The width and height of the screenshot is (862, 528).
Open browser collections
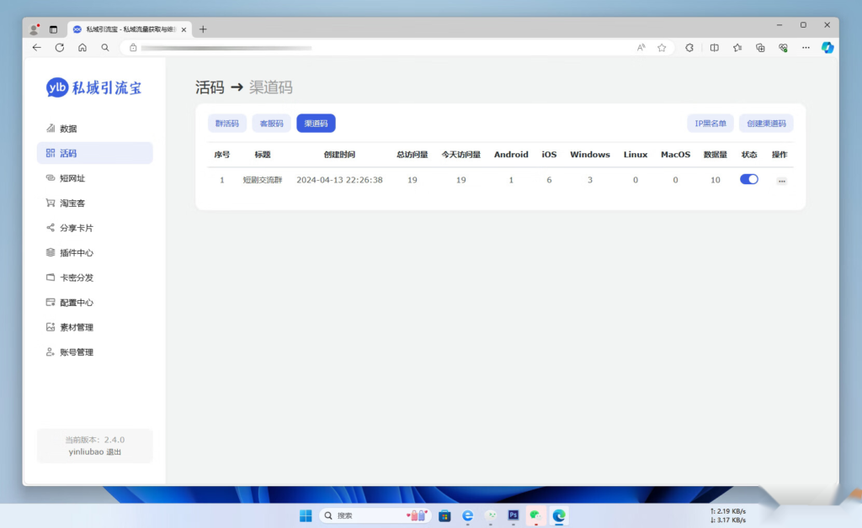[760, 48]
